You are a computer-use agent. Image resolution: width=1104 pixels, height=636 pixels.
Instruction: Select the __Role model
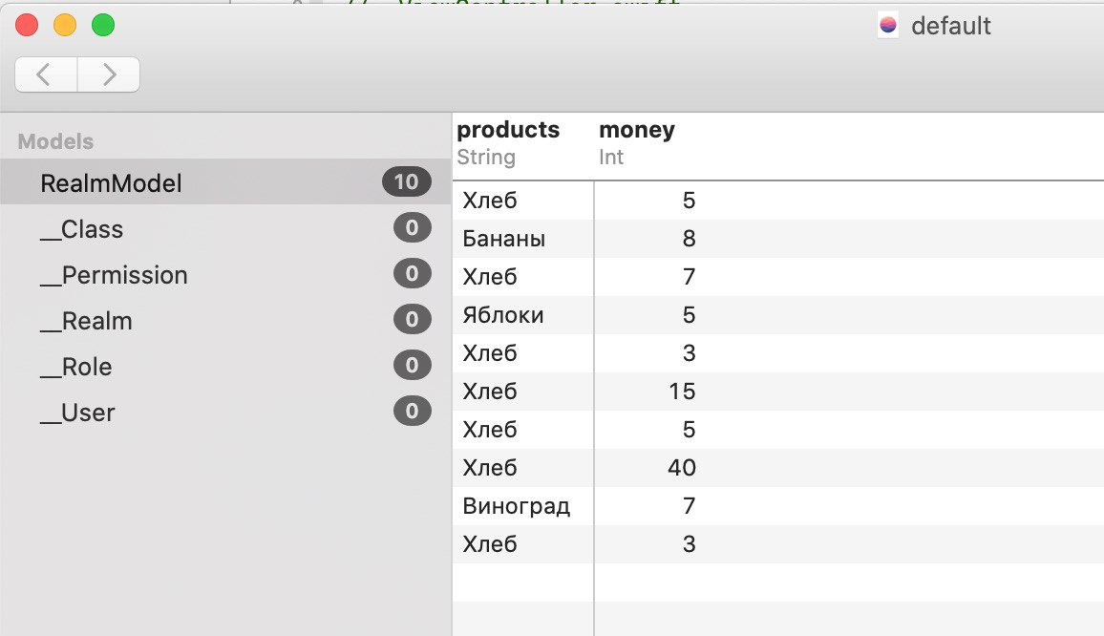(x=76, y=367)
